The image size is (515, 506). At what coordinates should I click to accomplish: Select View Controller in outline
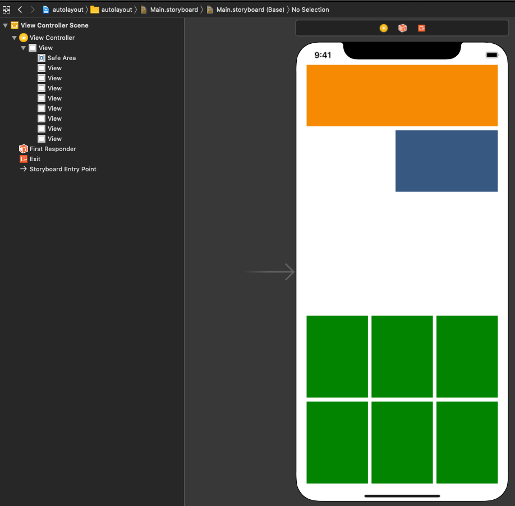tap(52, 38)
